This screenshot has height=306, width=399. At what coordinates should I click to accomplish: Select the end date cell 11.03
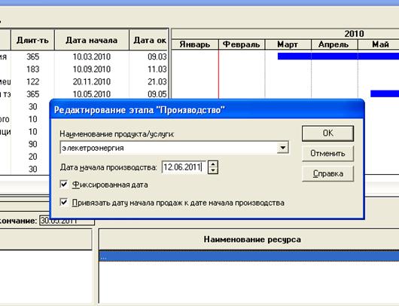click(x=149, y=69)
